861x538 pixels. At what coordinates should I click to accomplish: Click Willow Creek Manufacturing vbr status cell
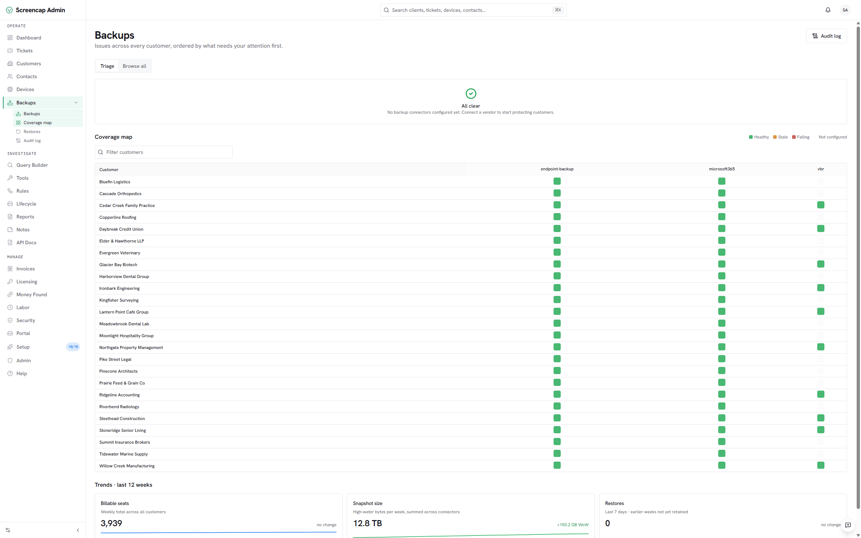coord(821,466)
